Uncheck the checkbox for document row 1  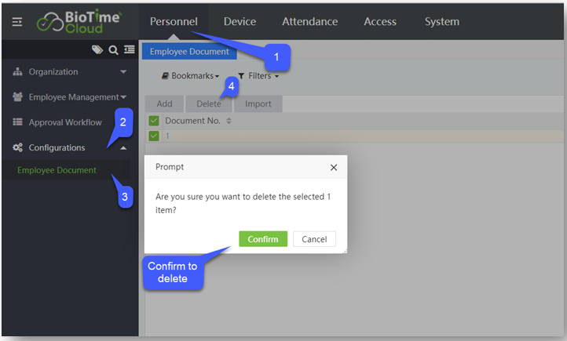pyautogui.click(x=154, y=136)
